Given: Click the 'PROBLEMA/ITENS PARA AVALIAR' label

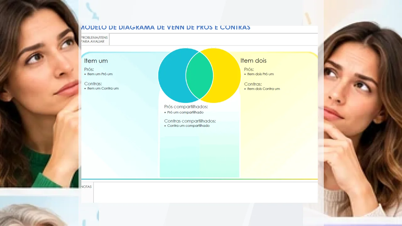Looking at the screenshot, I should 94,40.
